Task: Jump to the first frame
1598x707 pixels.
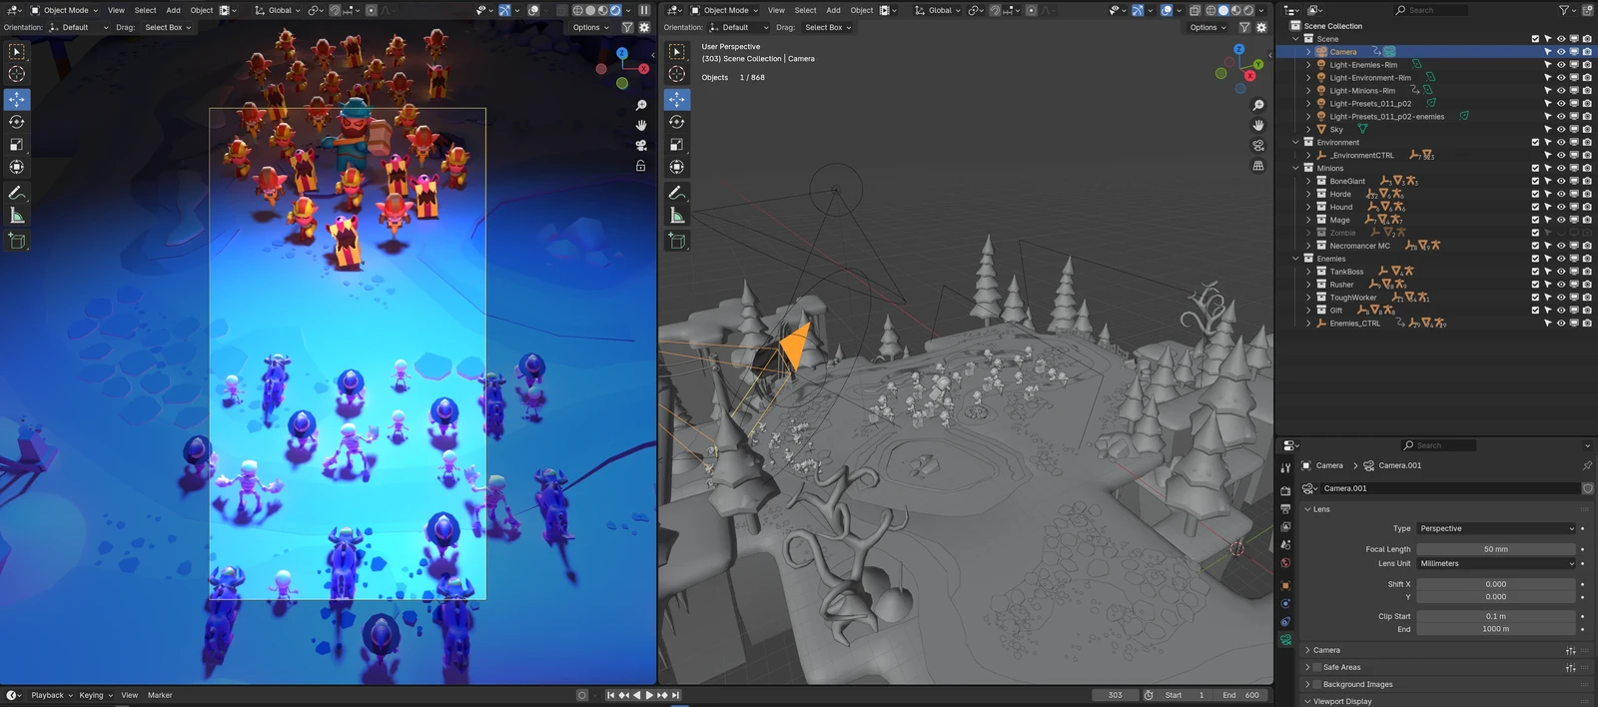Action: click(610, 695)
